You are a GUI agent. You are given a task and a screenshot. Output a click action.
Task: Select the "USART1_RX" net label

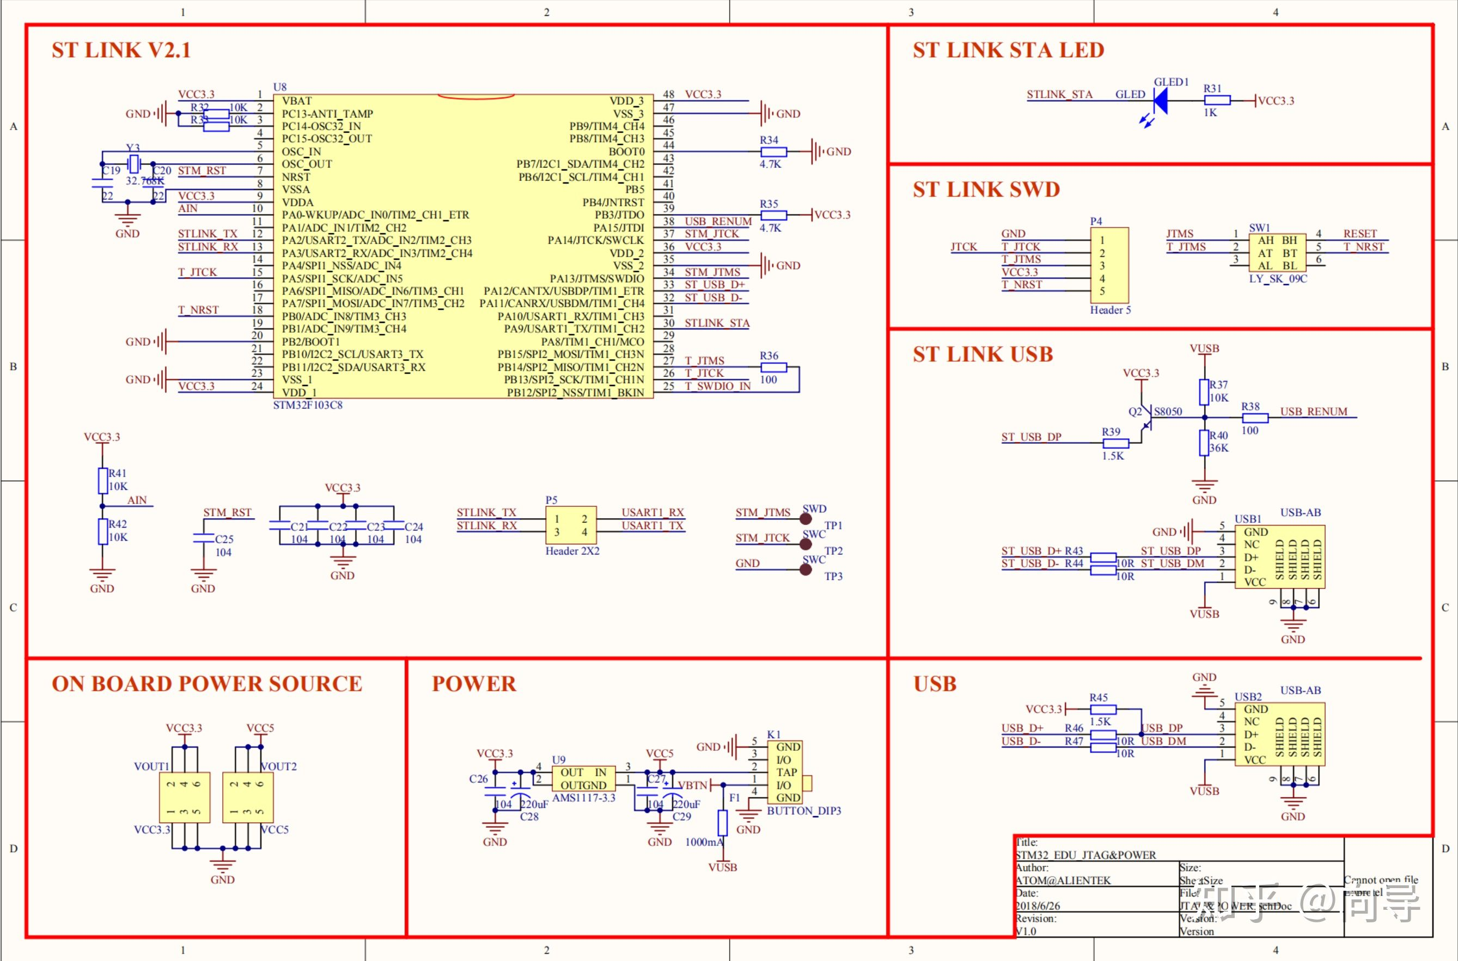coord(652,513)
